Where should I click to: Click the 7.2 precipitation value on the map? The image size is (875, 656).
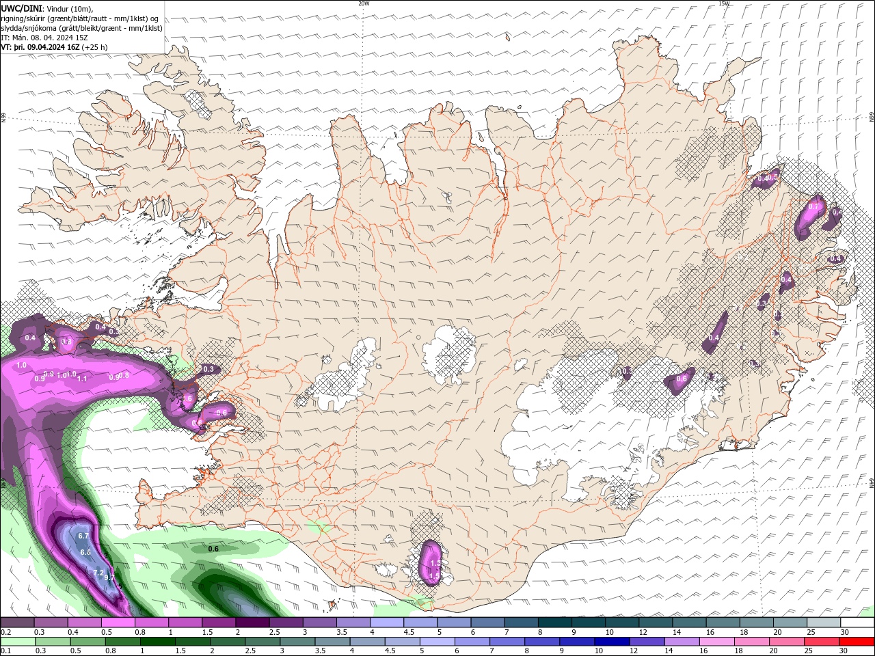point(98,573)
